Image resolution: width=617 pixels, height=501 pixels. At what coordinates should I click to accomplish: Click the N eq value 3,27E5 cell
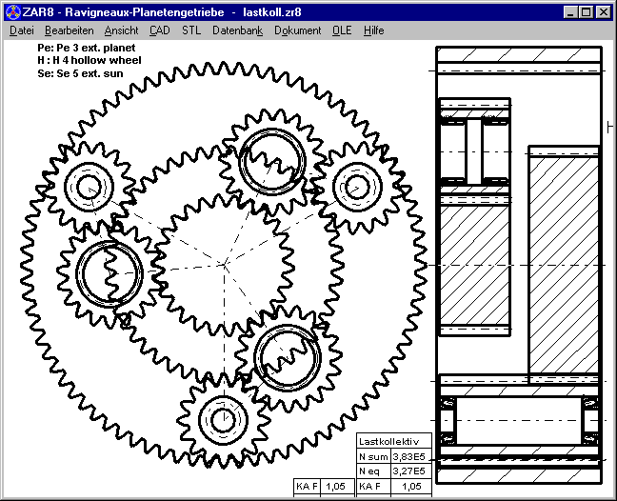click(408, 471)
